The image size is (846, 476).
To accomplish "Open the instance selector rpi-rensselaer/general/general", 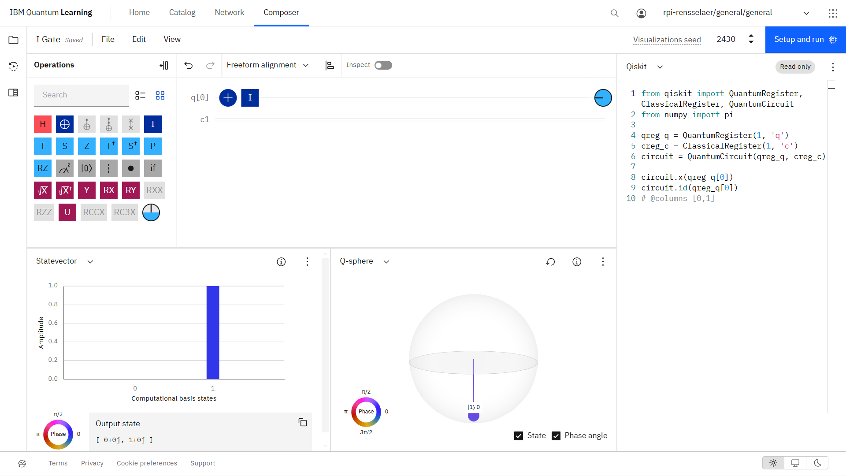I will click(736, 13).
